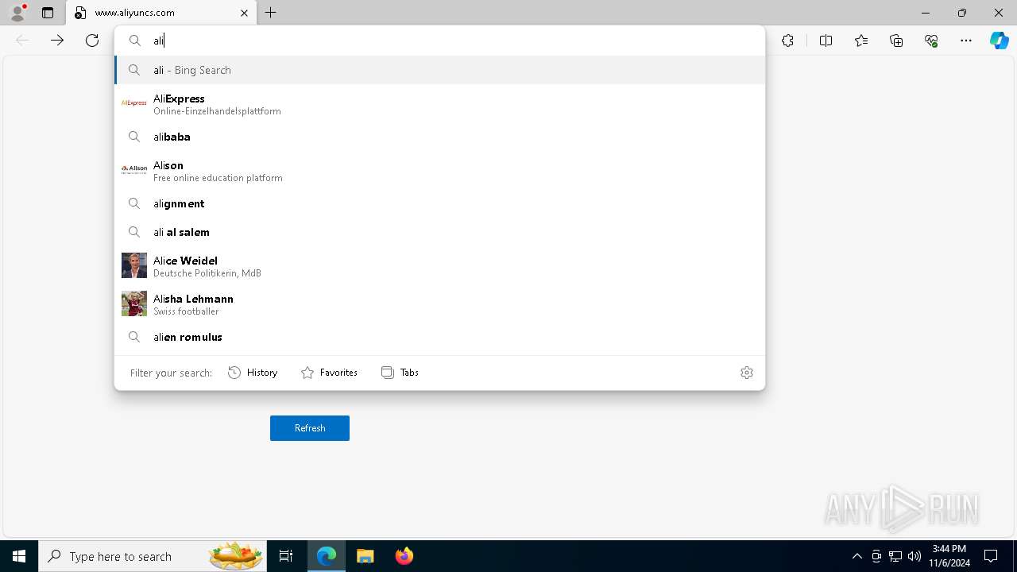The width and height of the screenshot is (1017, 572).
Task: Filter search by Favorites
Action: point(329,373)
